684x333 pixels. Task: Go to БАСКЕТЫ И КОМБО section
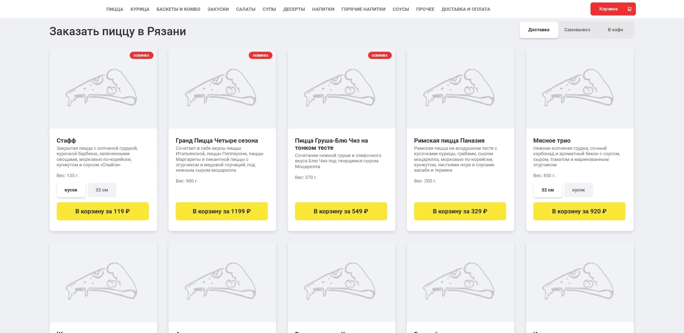(x=178, y=9)
